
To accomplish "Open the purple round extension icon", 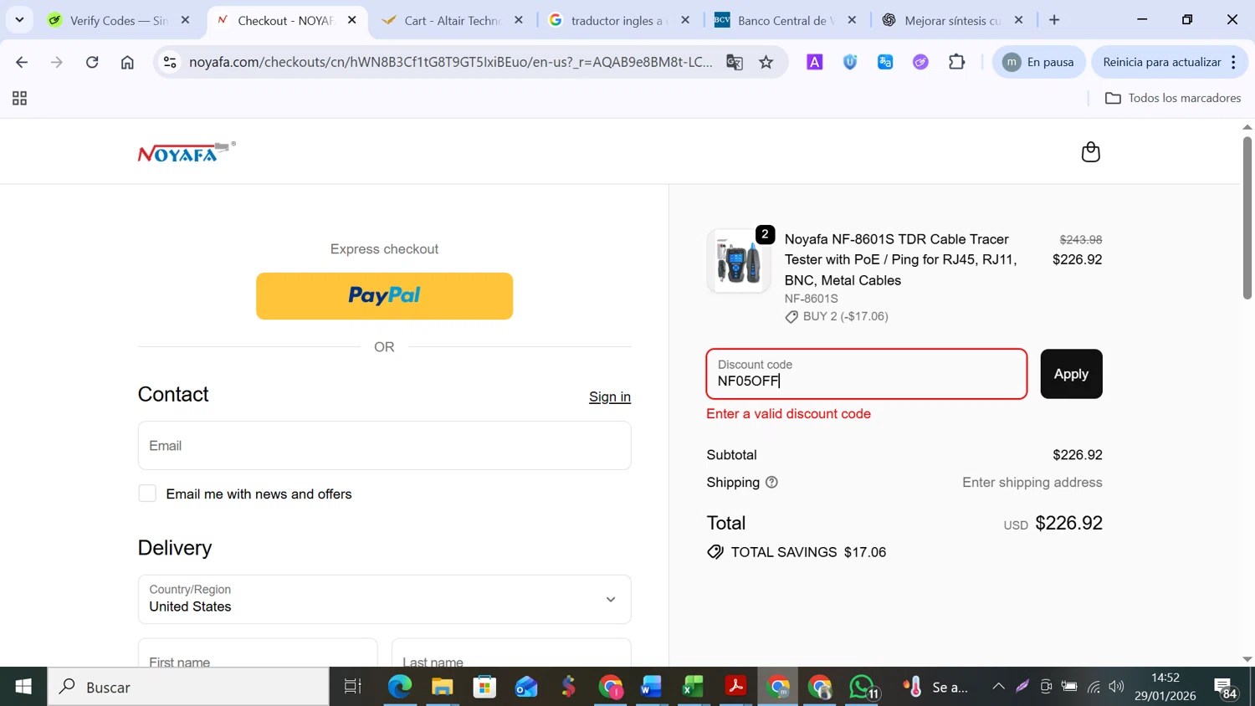I will (920, 62).
